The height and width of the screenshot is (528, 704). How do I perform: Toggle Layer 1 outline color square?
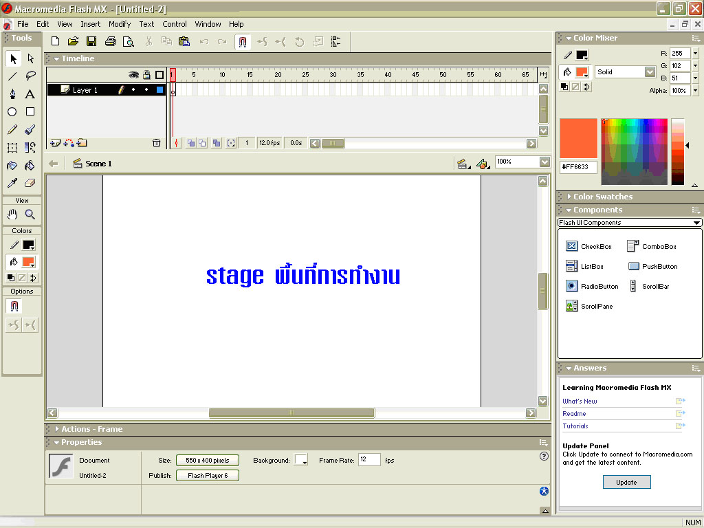(159, 90)
